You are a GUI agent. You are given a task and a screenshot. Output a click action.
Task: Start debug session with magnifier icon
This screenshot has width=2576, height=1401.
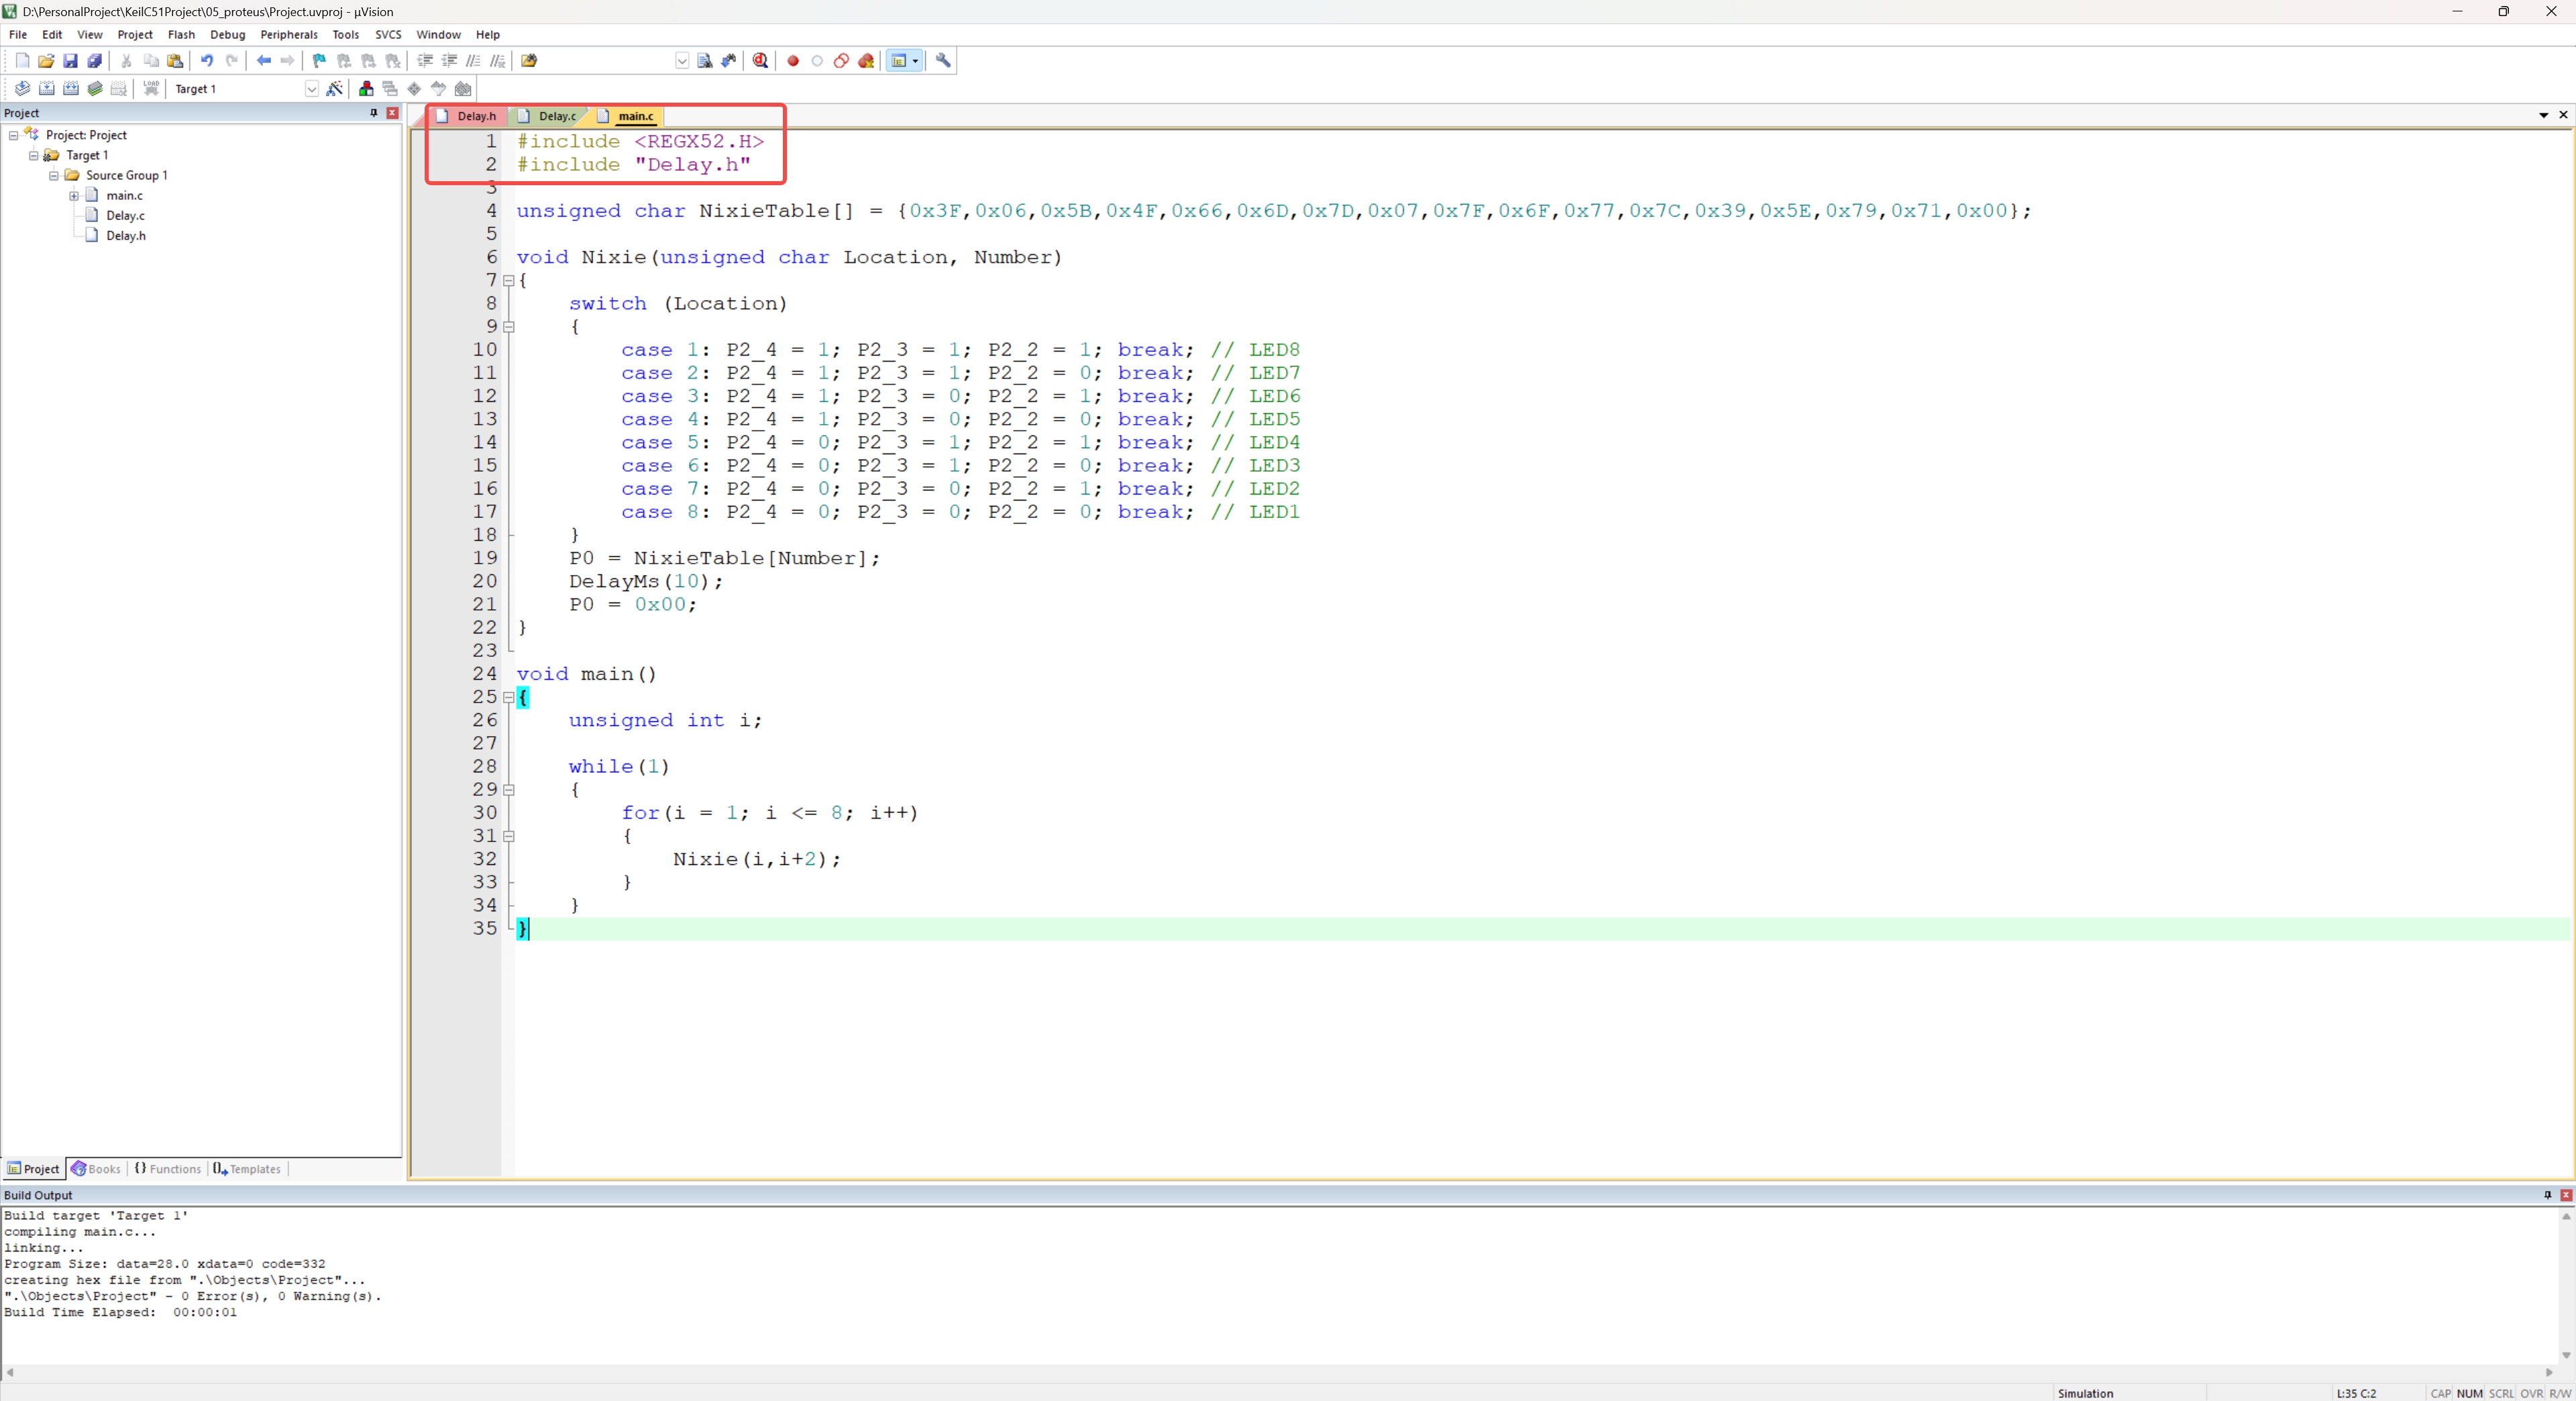761,61
